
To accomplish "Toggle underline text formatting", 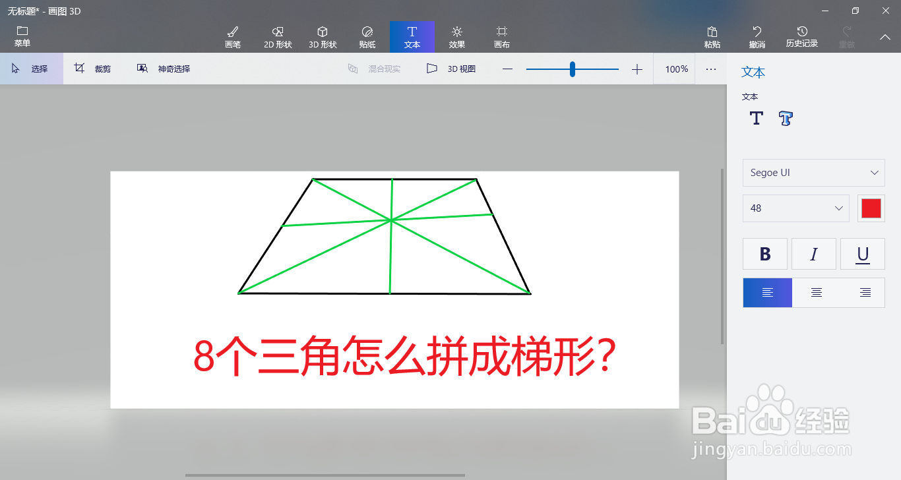I will click(862, 254).
